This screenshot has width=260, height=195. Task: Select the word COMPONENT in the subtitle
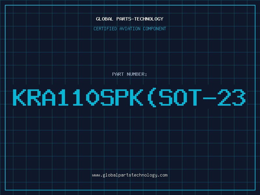[x=155, y=29]
